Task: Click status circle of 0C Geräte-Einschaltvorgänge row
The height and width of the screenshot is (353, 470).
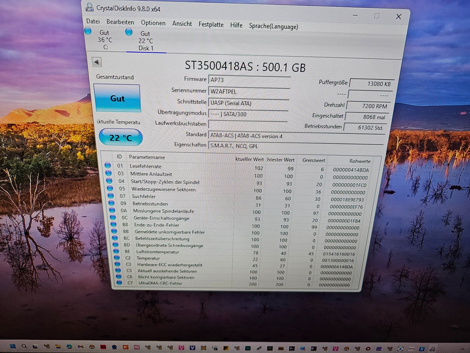Action: pyautogui.click(x=113, y=217)
